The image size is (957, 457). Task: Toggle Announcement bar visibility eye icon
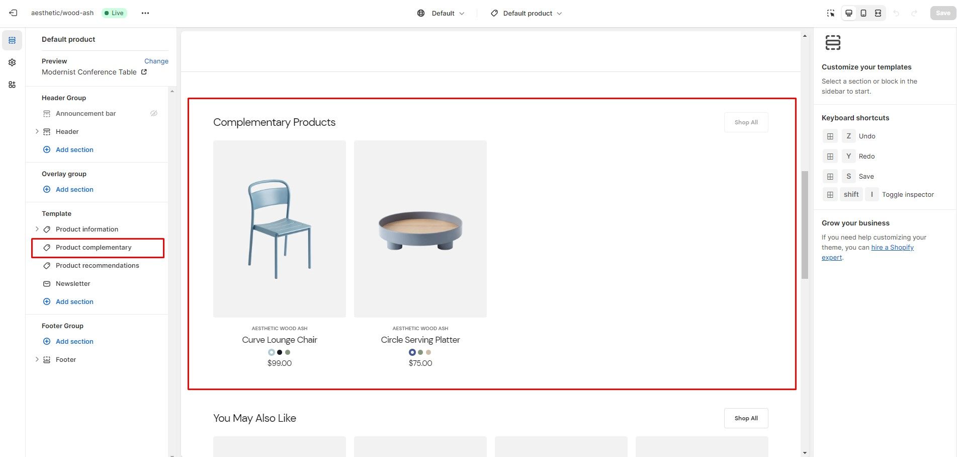point(154,113)
